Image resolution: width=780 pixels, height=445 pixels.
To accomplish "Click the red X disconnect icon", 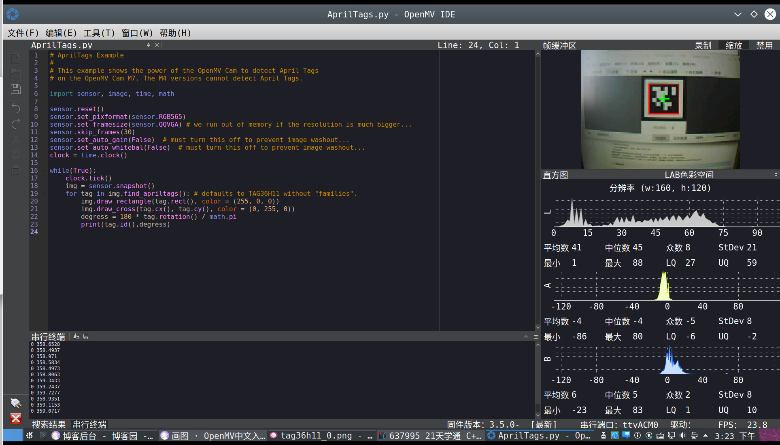I will (15, 419).
